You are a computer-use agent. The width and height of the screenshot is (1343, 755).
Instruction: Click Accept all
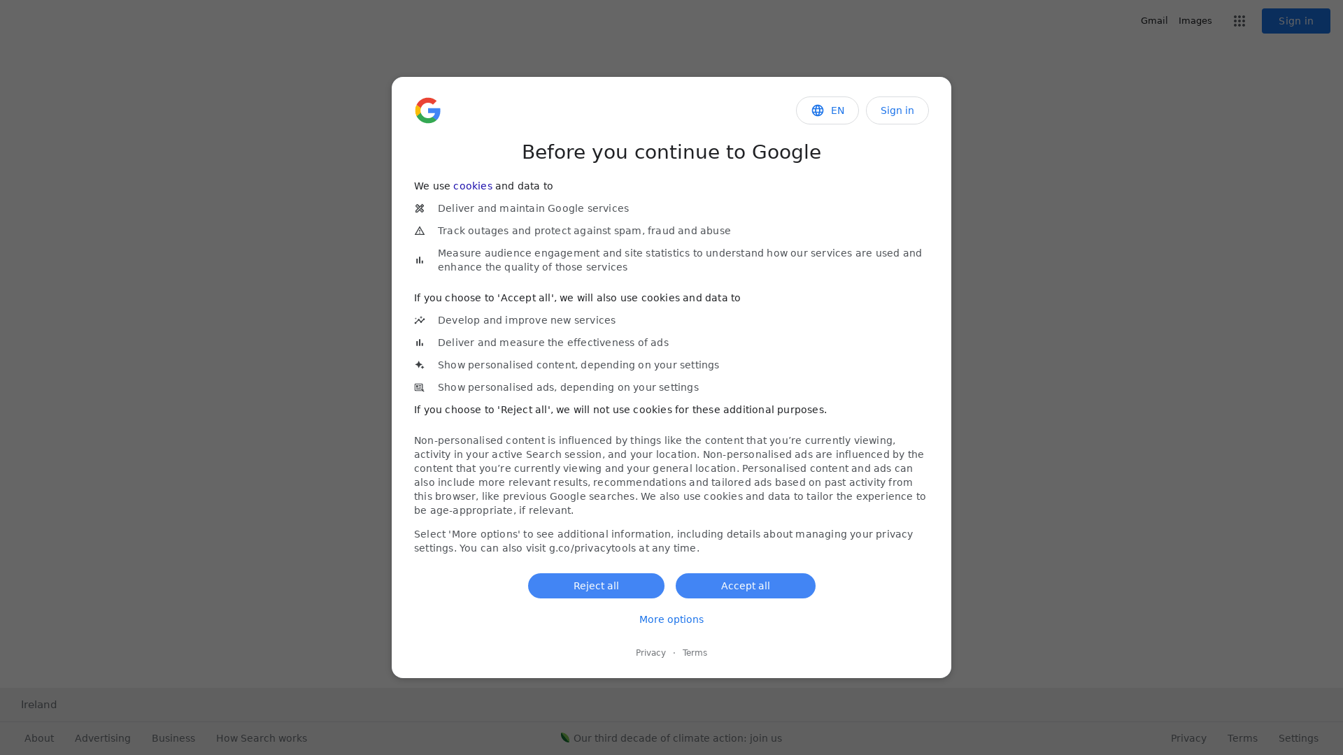point(745,586)
